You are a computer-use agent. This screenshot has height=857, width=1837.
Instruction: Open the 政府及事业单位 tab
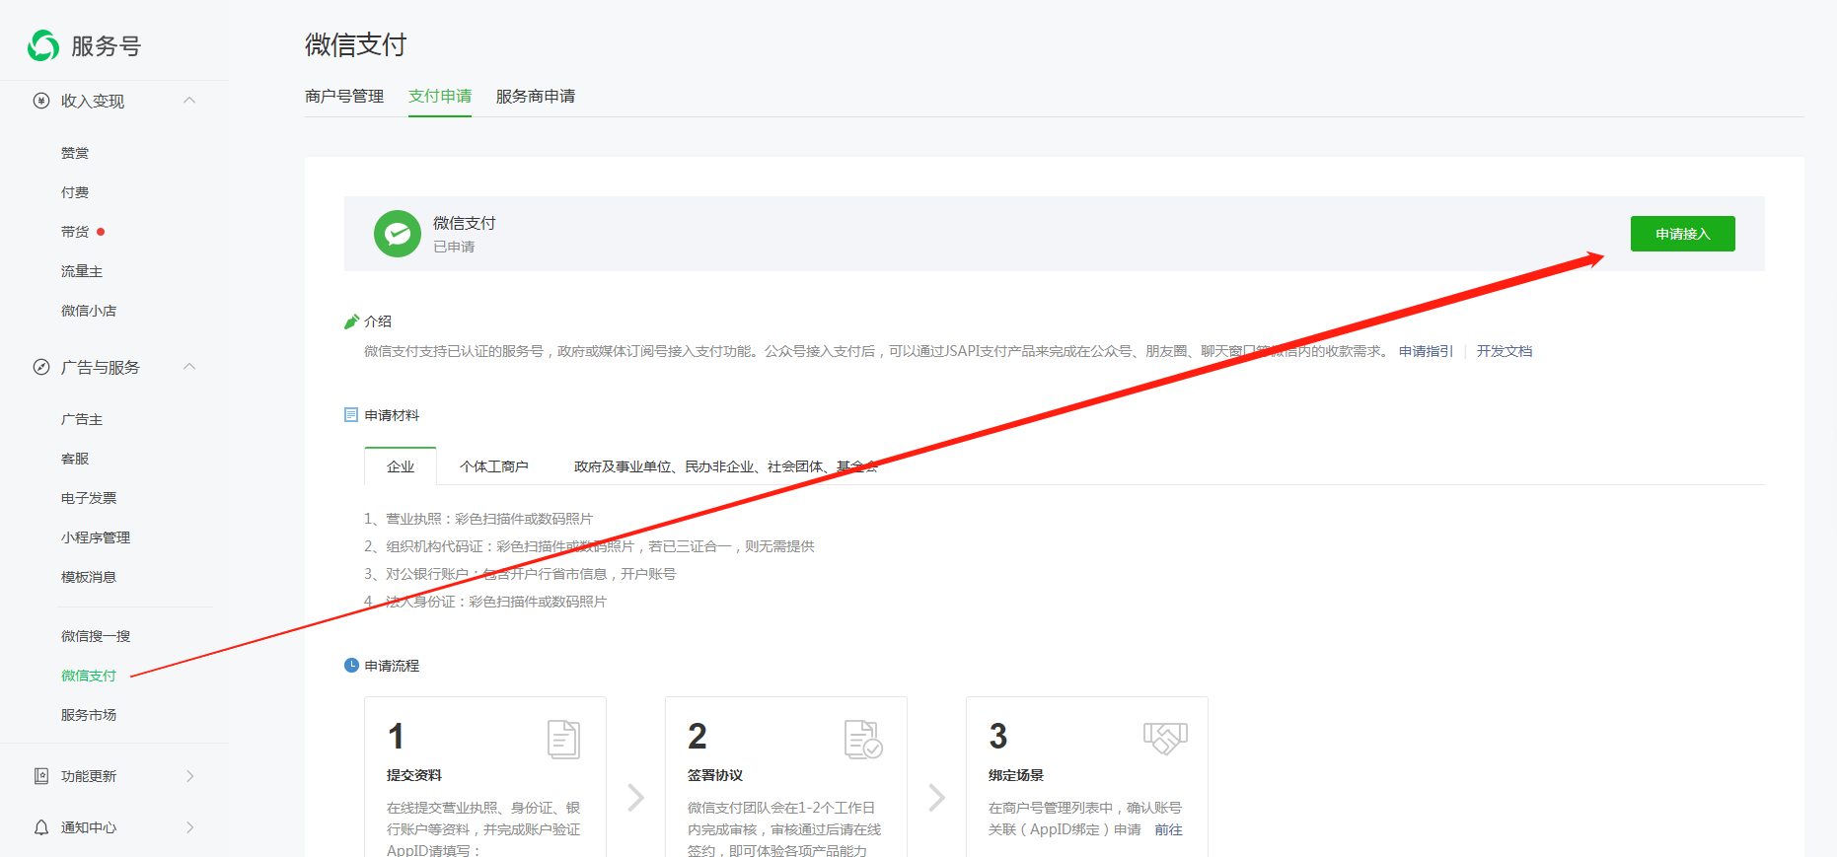[x=726, y=466]
